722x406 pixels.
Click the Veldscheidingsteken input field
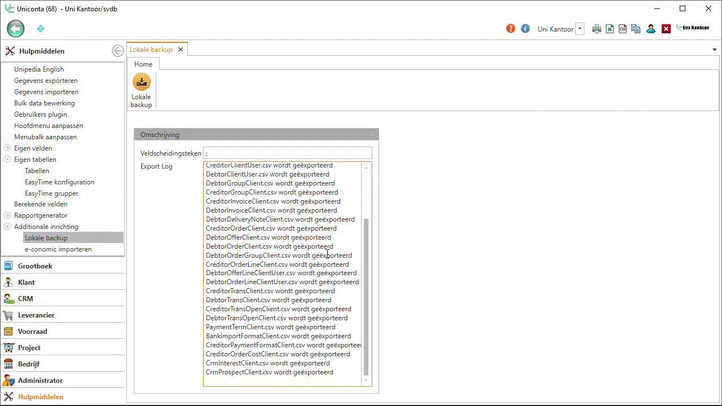[287, 153]
